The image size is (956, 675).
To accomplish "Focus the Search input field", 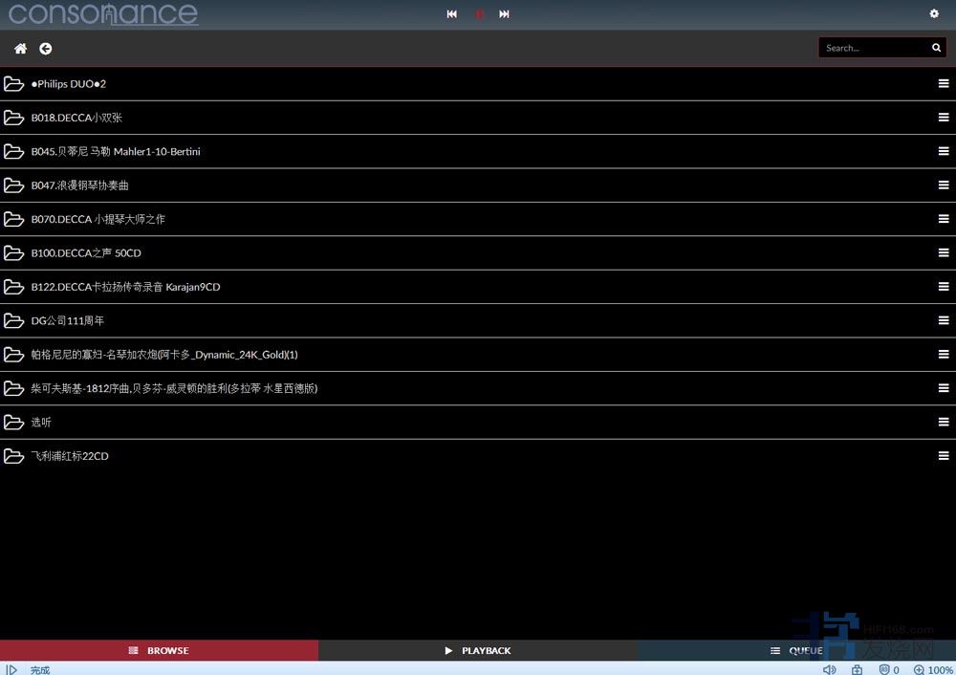I will [x=872, y=48].
